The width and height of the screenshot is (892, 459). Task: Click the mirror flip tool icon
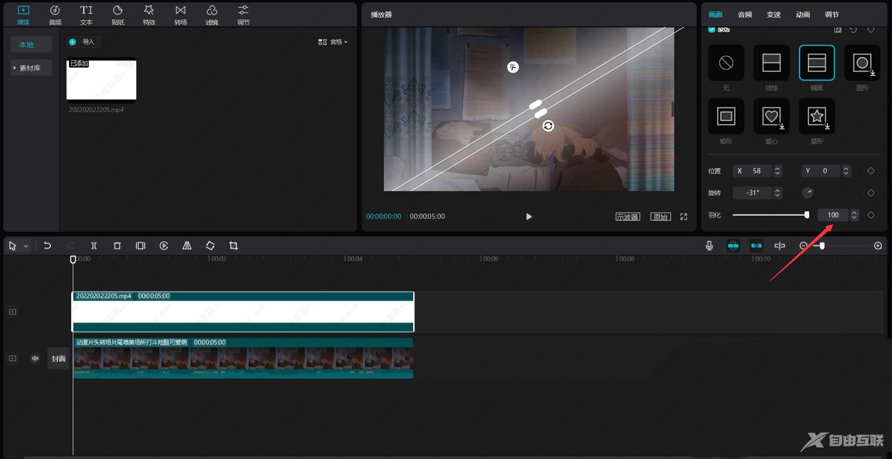(x=187, y=246)
